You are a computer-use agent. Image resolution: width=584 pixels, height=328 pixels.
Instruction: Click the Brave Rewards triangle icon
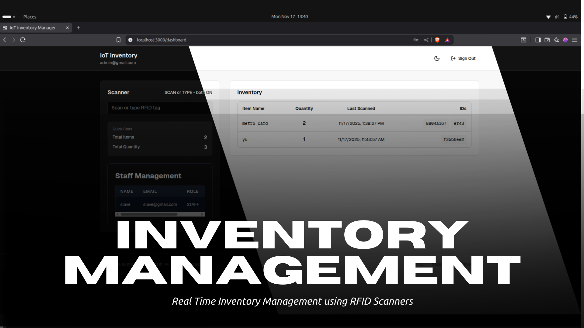[447, 40]
